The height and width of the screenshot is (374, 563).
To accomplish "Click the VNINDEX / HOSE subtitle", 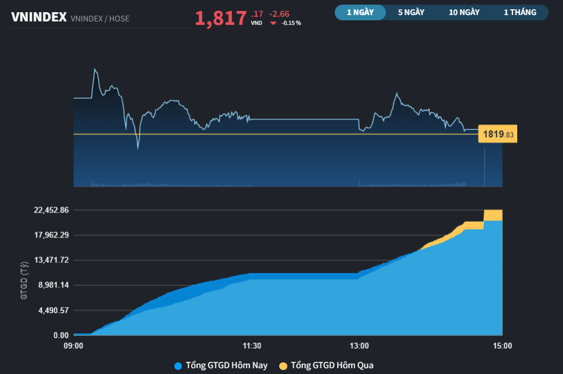I will 100,19.
